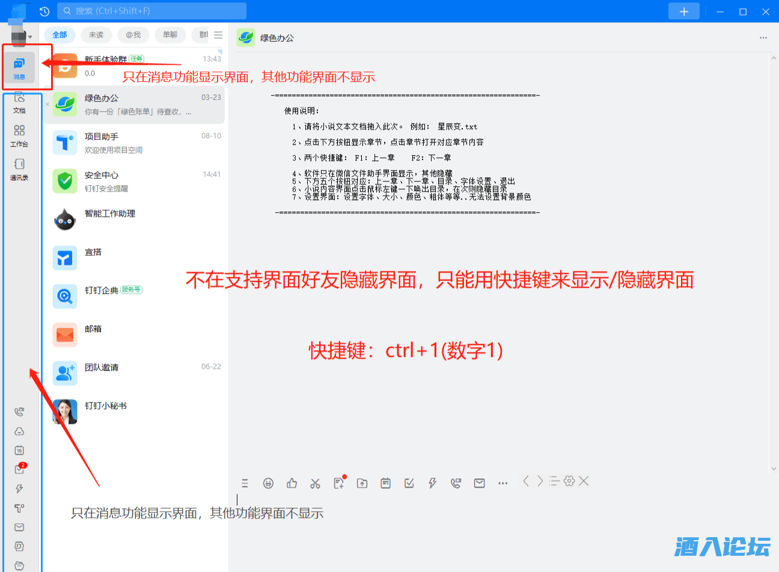Open the DingTalk project icon in the sidebar

click(x=19, y=508)
